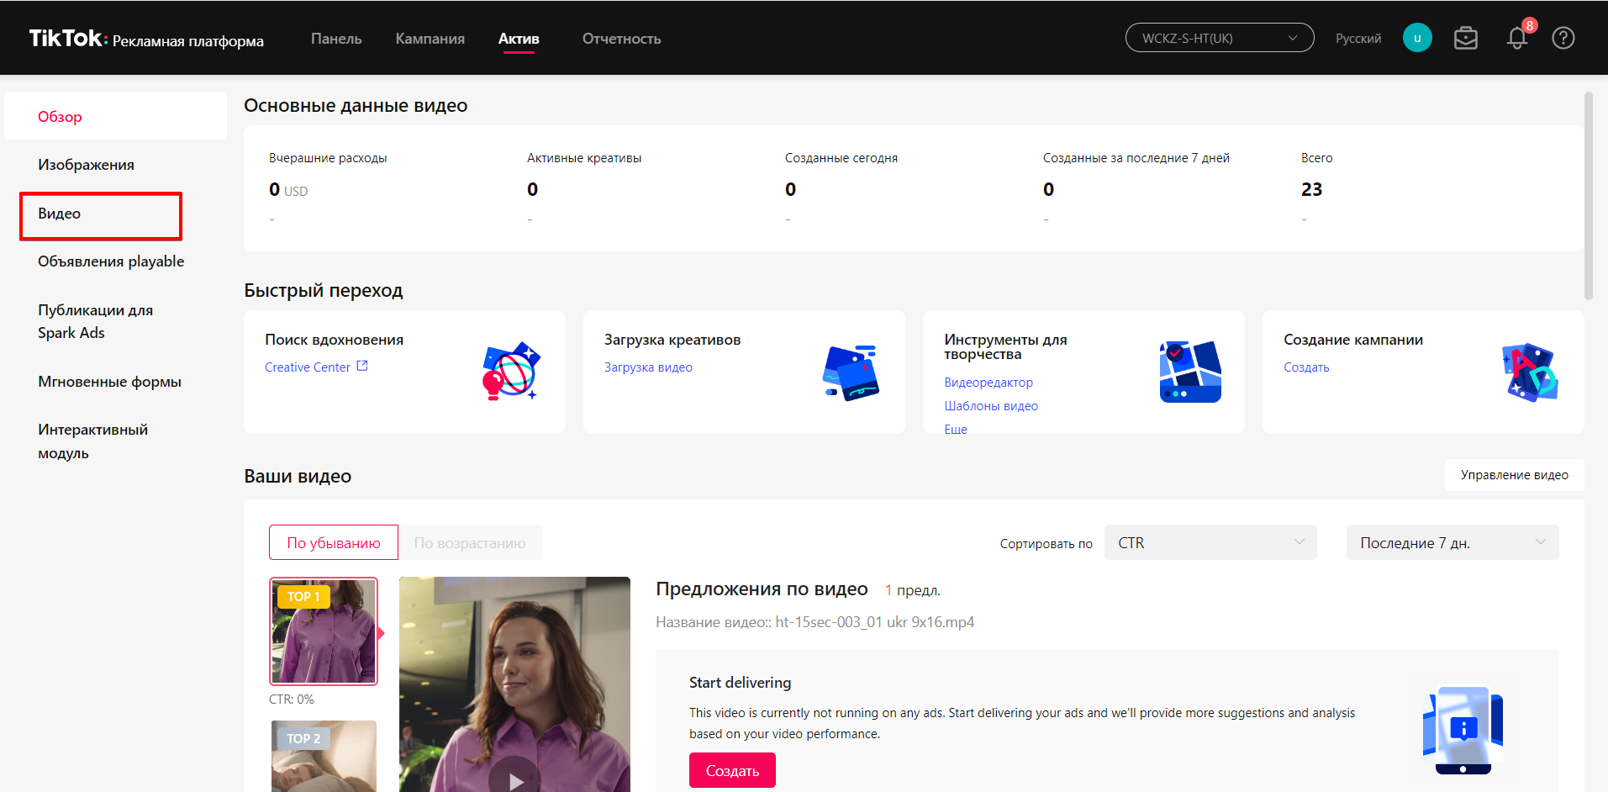1608x792 pixels.
Task: Click the creative tools illustration icon
Action: click(1189, 372)
